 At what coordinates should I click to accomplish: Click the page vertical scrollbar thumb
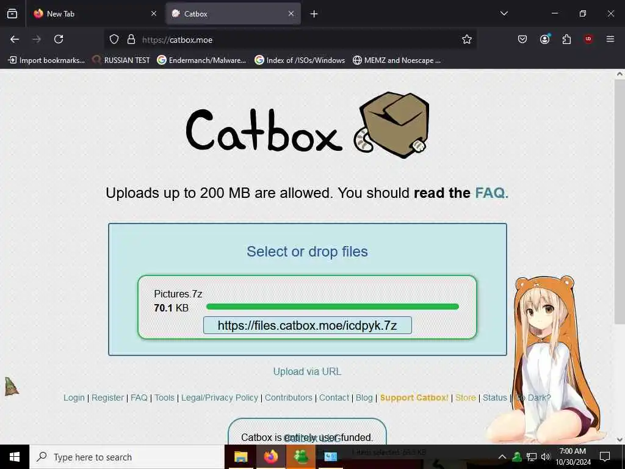click(620, 202)
